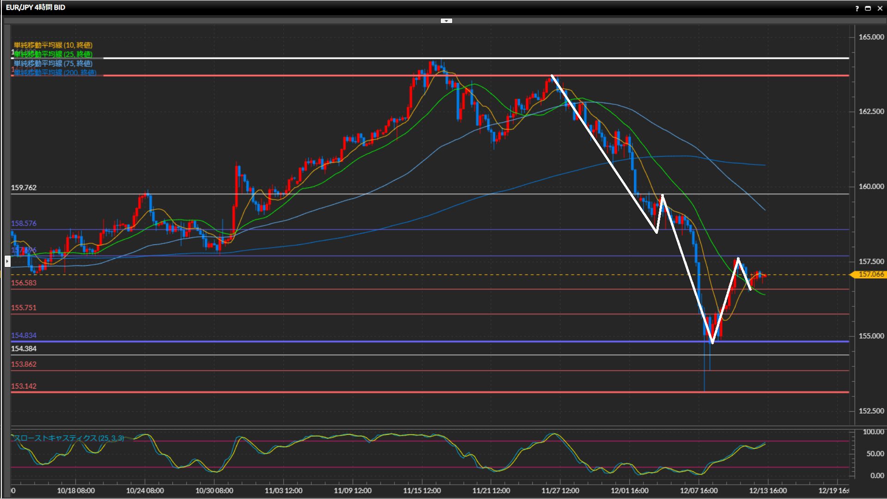887x499 pixels.
Task: Close the EUR/JPY chart window
Action: 880,8
